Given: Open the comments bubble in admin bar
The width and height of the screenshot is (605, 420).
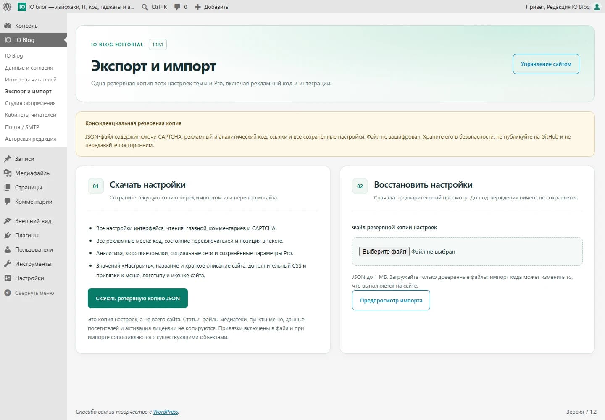Looking at the screenshot, I should click(177, 7).
